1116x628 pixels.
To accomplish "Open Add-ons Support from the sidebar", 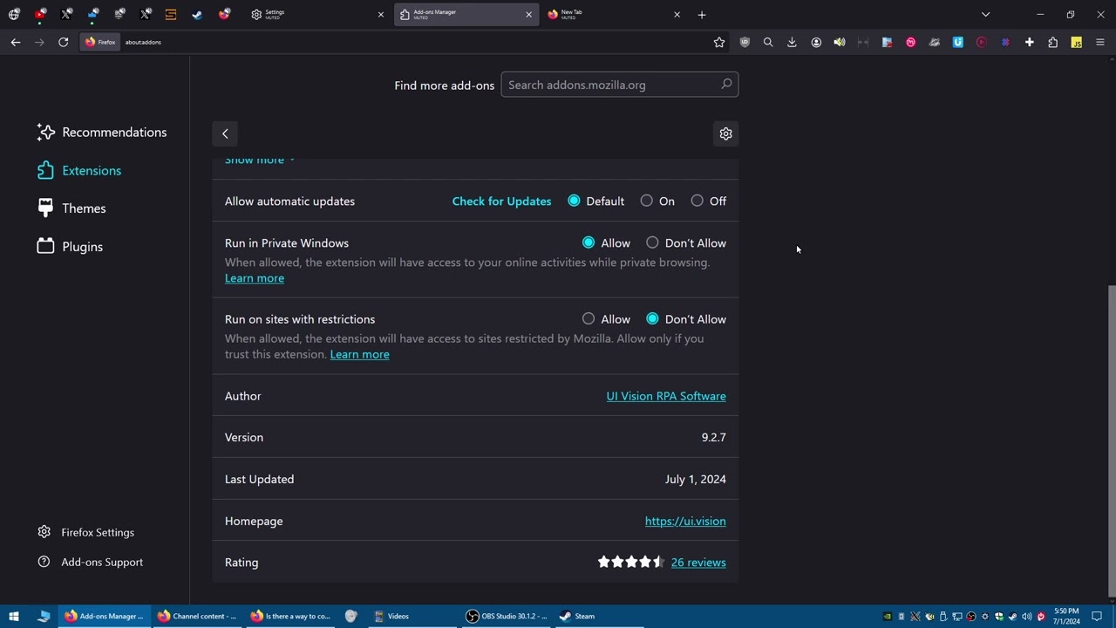I will pos(90,562).
